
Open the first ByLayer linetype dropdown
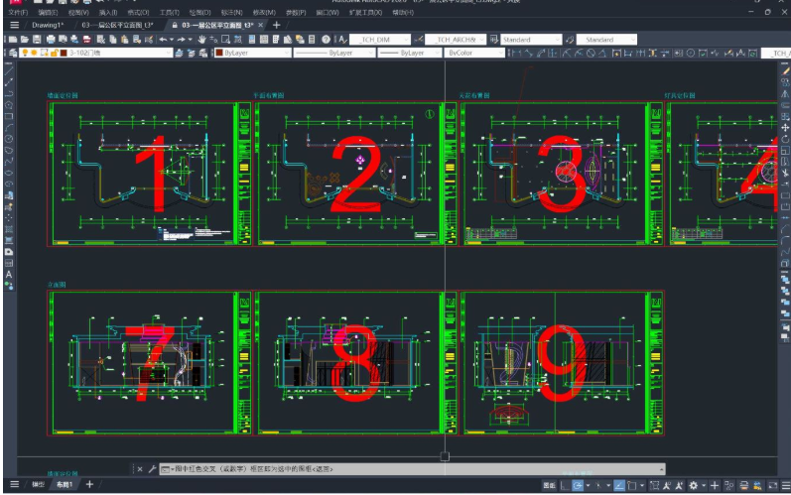333,53
